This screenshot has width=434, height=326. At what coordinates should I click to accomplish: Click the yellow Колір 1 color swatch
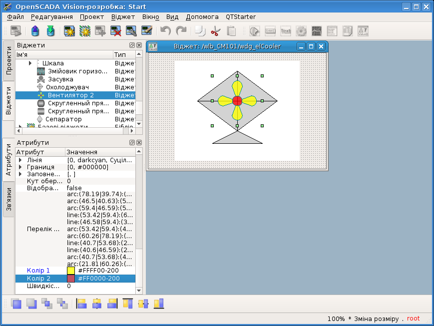pos(71,271)
